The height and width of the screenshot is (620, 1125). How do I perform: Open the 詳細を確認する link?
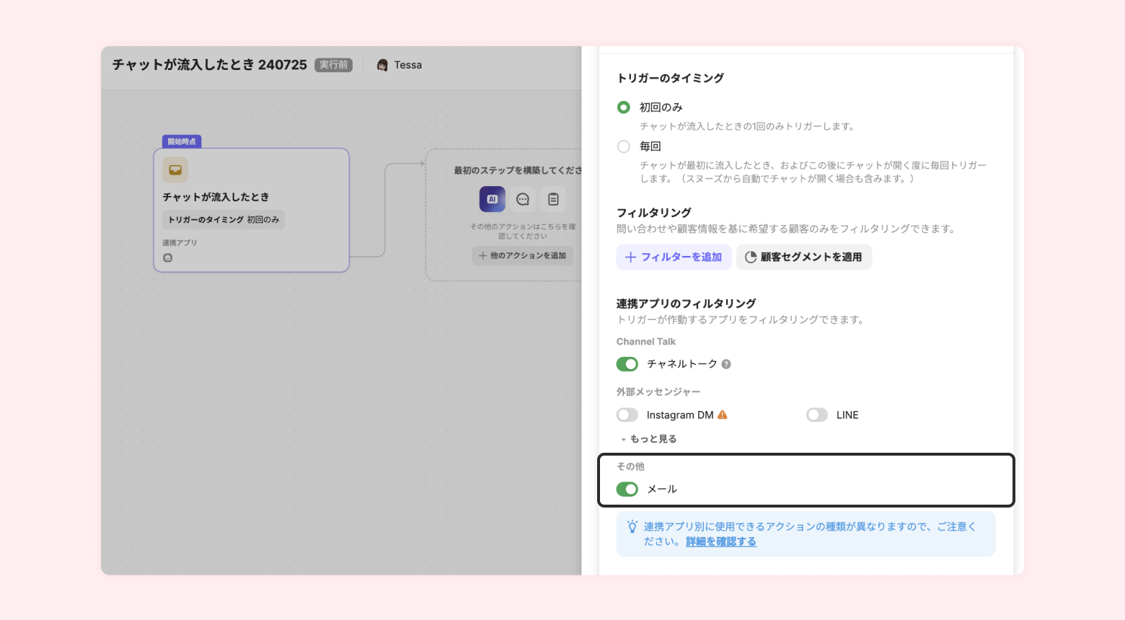click(720, 541)
